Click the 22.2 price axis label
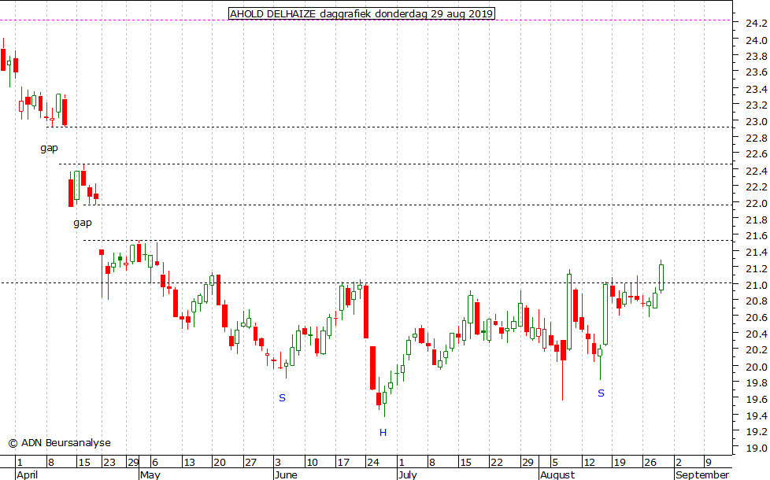The height and width of the screenshot is (480, 770). click(757, 187)
